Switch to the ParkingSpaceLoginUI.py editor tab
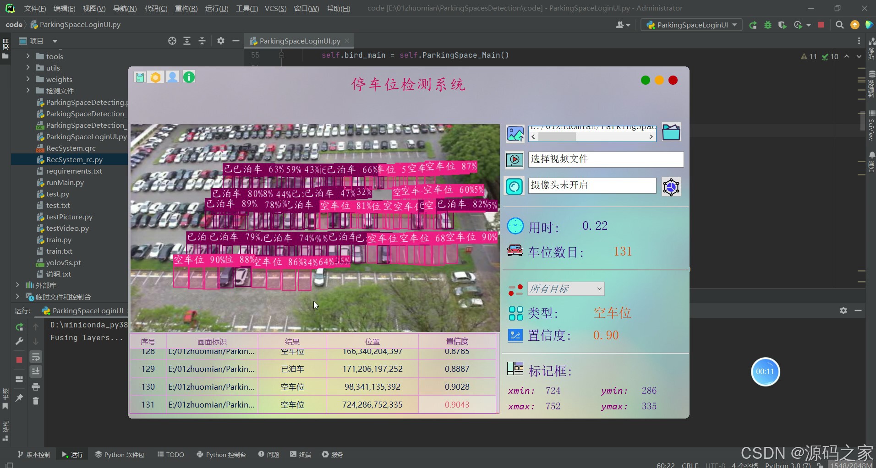Viewport: 876px width, 468px height. click(x=300, y=41)
